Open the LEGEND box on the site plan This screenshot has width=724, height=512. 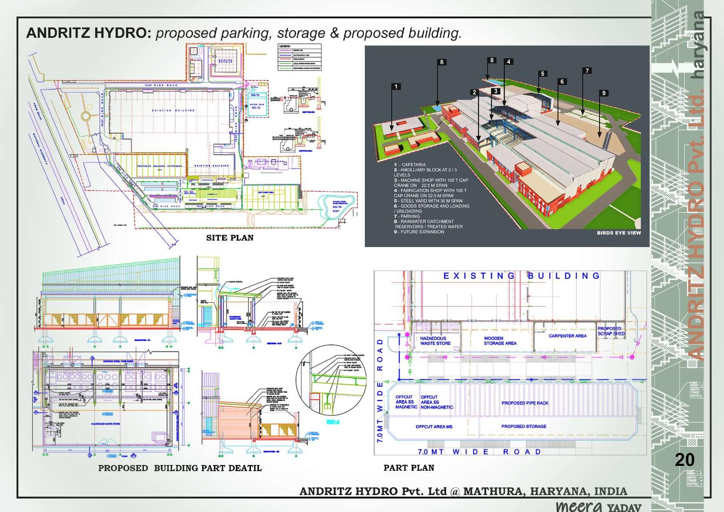(x=300, y=58)
